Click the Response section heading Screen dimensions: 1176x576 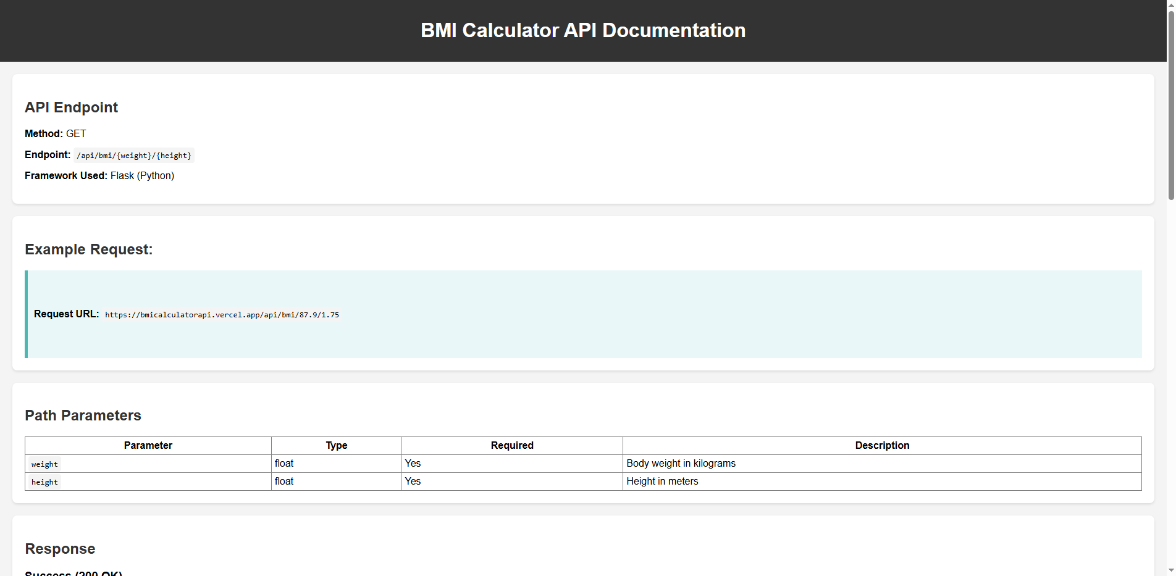point(60,548)
